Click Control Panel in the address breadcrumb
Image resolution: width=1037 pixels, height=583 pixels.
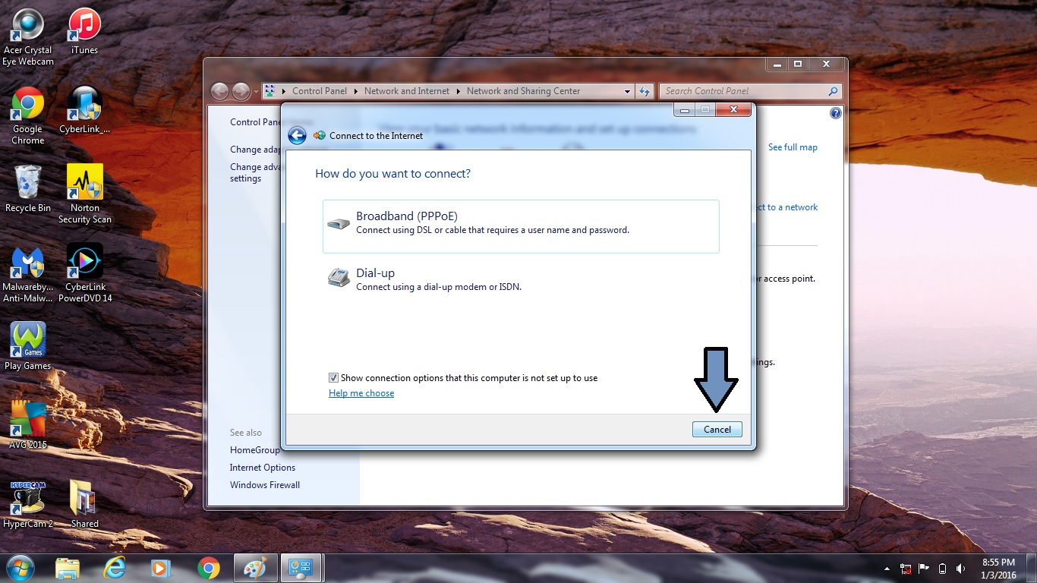click(x=320, y=91)
